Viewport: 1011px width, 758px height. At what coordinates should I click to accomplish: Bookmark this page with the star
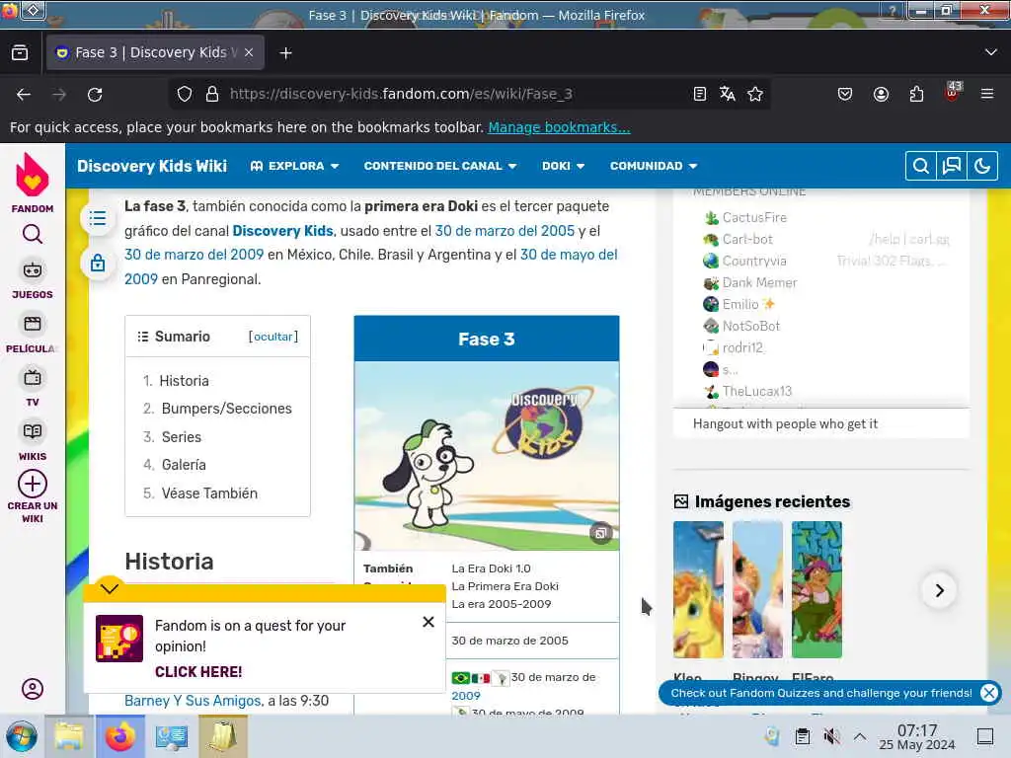pyautogui.click(x=755, y=94)
